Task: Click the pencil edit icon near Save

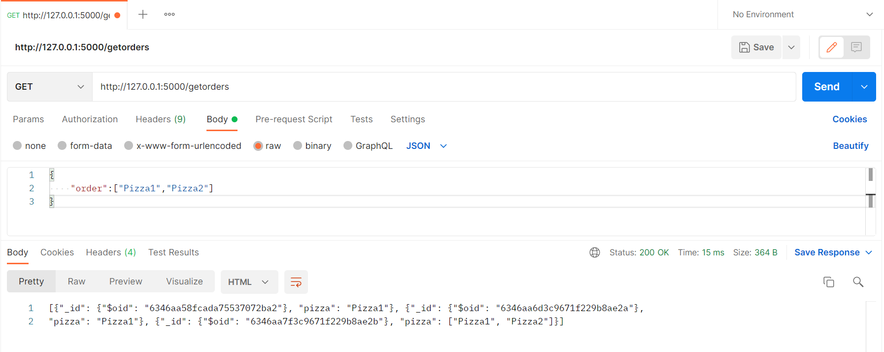Action: [831, 47]
